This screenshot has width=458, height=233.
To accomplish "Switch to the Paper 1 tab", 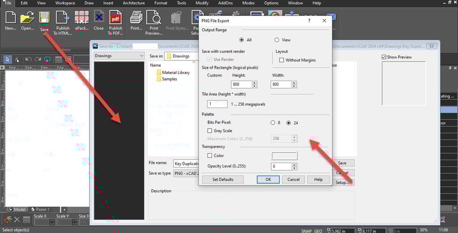I will (40, 209).
